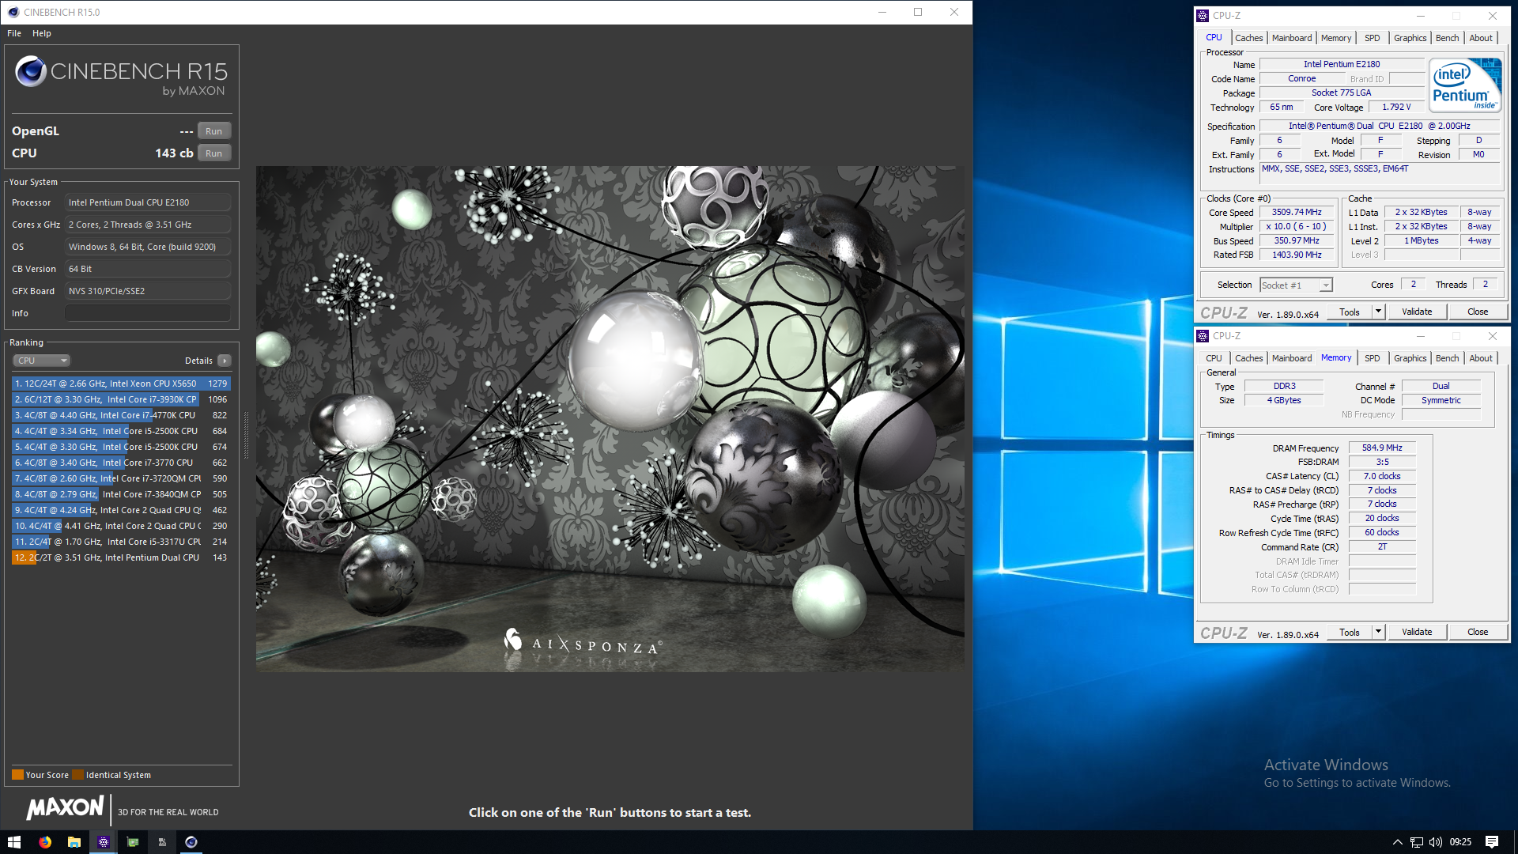
Task: Open the taskbar icon left of Cinebench
Action: (162, 842)
